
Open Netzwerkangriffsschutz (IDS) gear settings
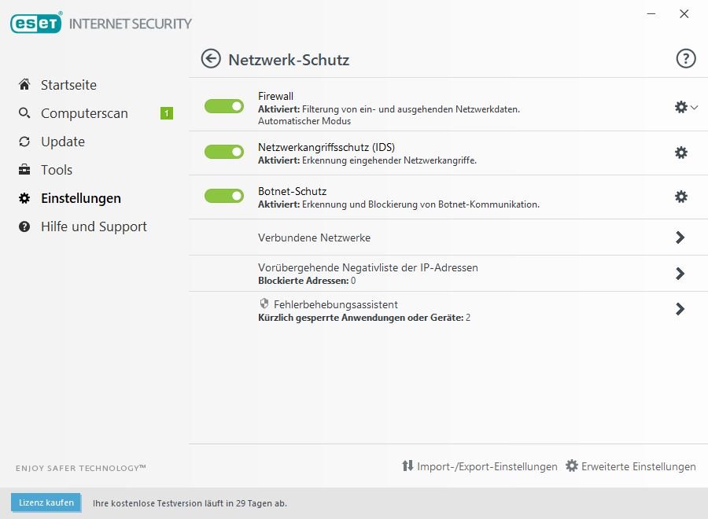681,153
